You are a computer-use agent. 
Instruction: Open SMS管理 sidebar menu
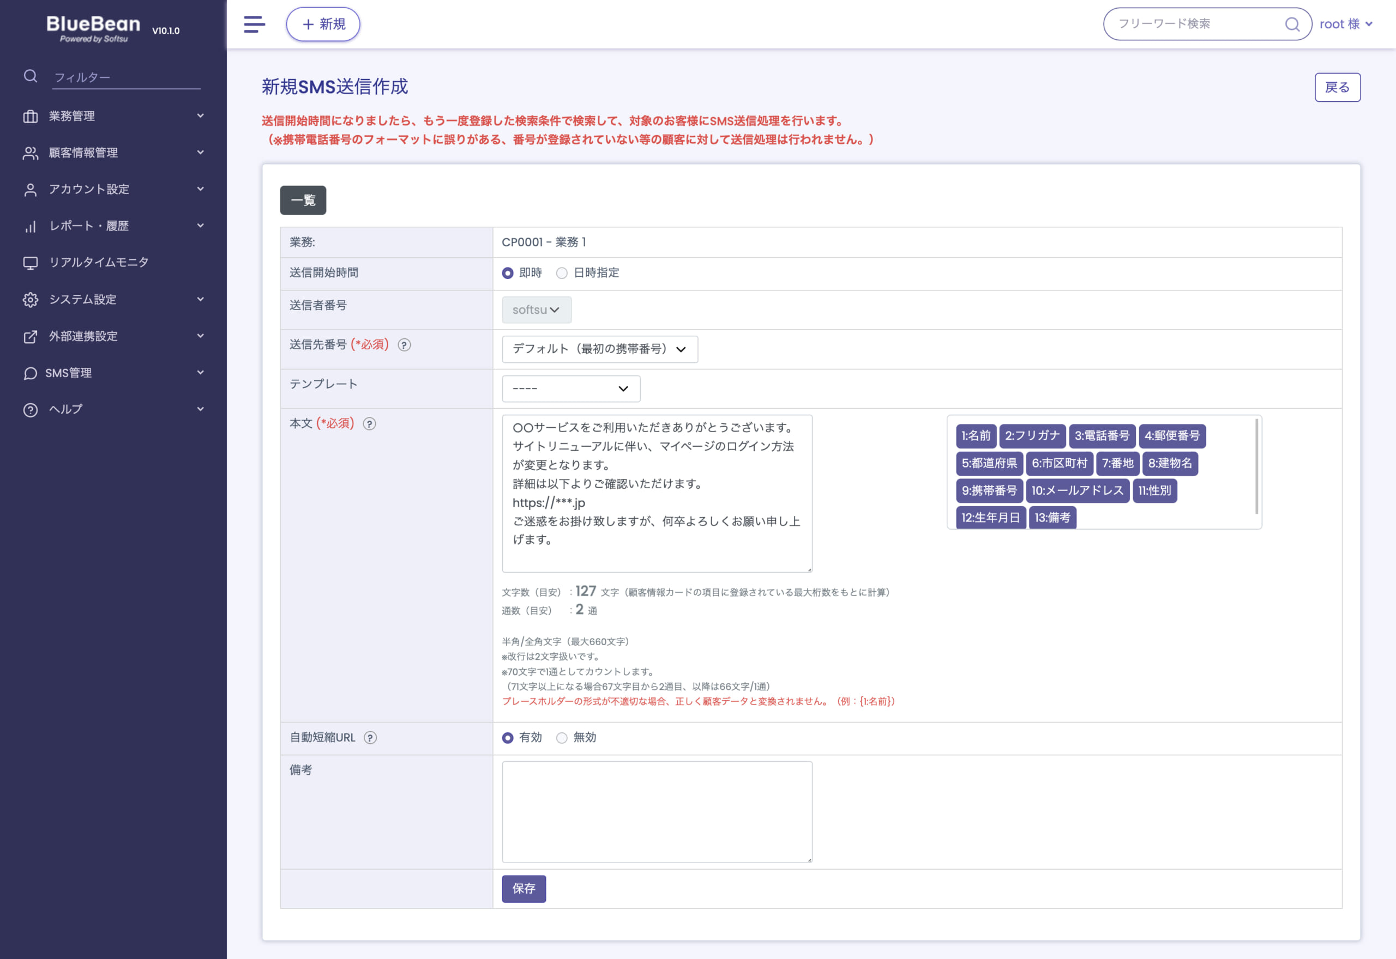[113, 373]
